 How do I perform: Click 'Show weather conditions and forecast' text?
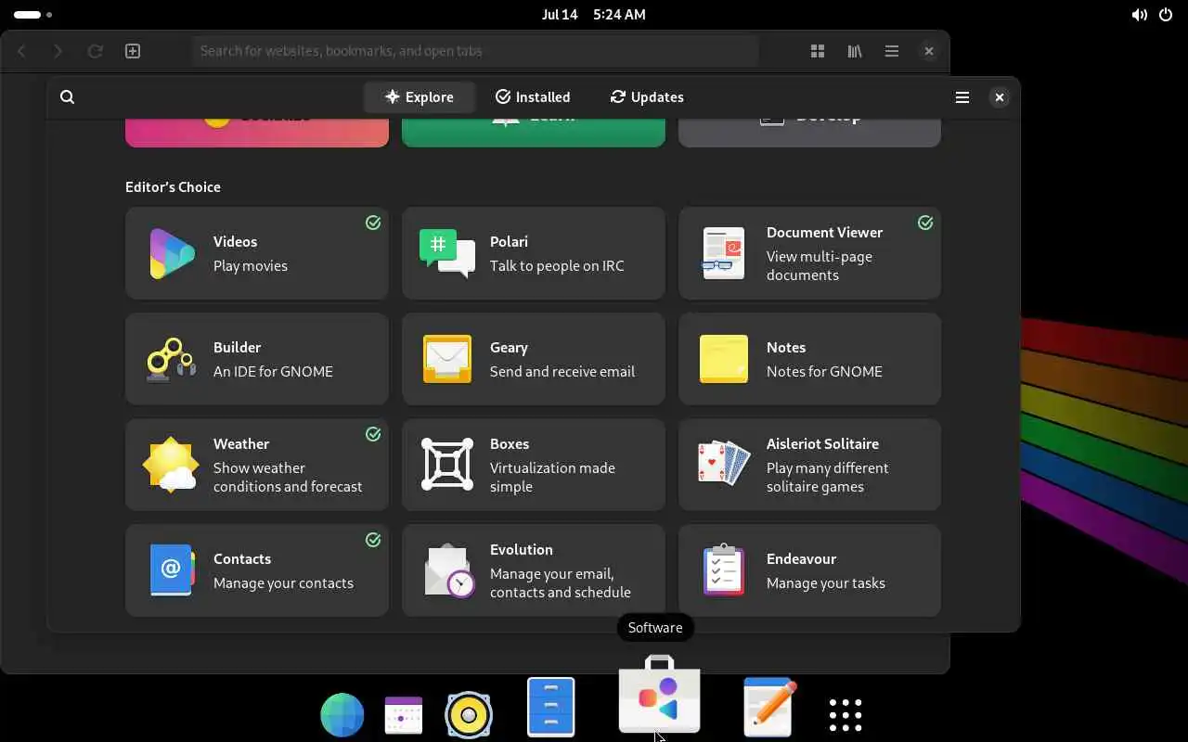(x=288, y=478)
